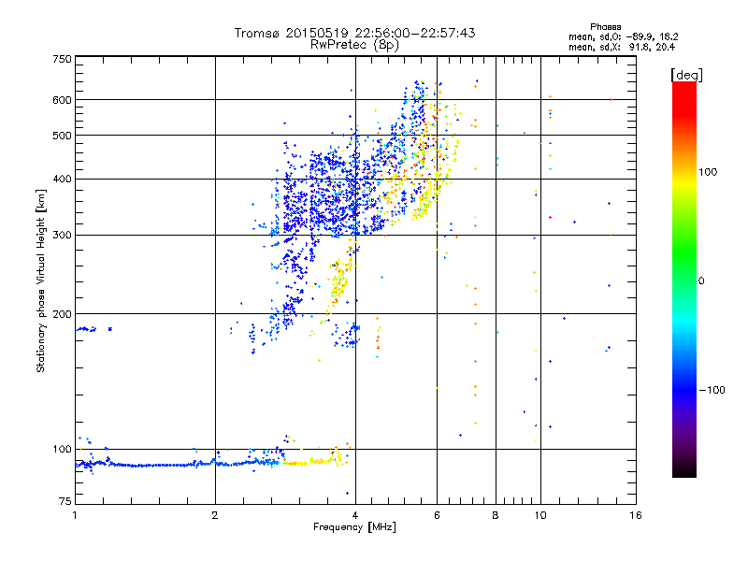Click the y-axis label '600'
This screenshot has height=561, width=748.
point(62,100)
